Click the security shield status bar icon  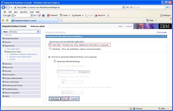[131, 109]
